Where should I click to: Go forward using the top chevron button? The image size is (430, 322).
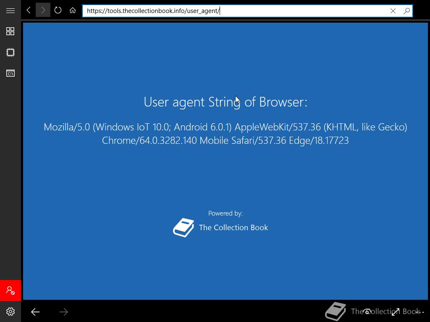click(x=43, y=10)
